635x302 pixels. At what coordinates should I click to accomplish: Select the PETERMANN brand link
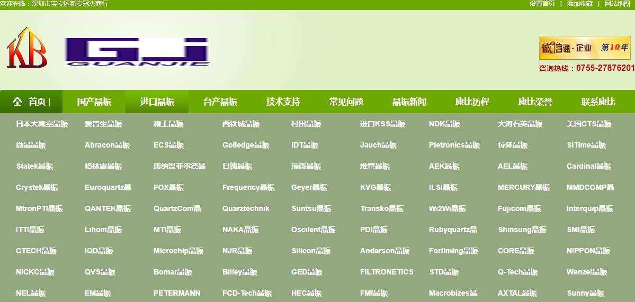pyautogui.click(x=177, y=293)
